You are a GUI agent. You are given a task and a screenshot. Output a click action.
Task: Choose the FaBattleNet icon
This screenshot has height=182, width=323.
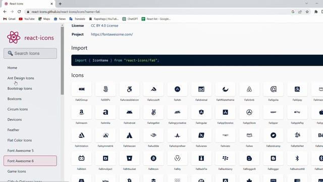[x=297, y=135]
